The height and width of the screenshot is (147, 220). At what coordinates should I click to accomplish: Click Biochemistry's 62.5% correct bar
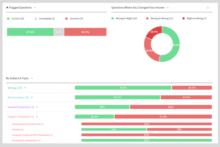pos(118,97)
